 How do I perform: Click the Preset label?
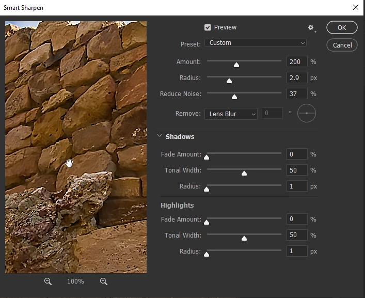pyautogui.click(x=191, y=44)
